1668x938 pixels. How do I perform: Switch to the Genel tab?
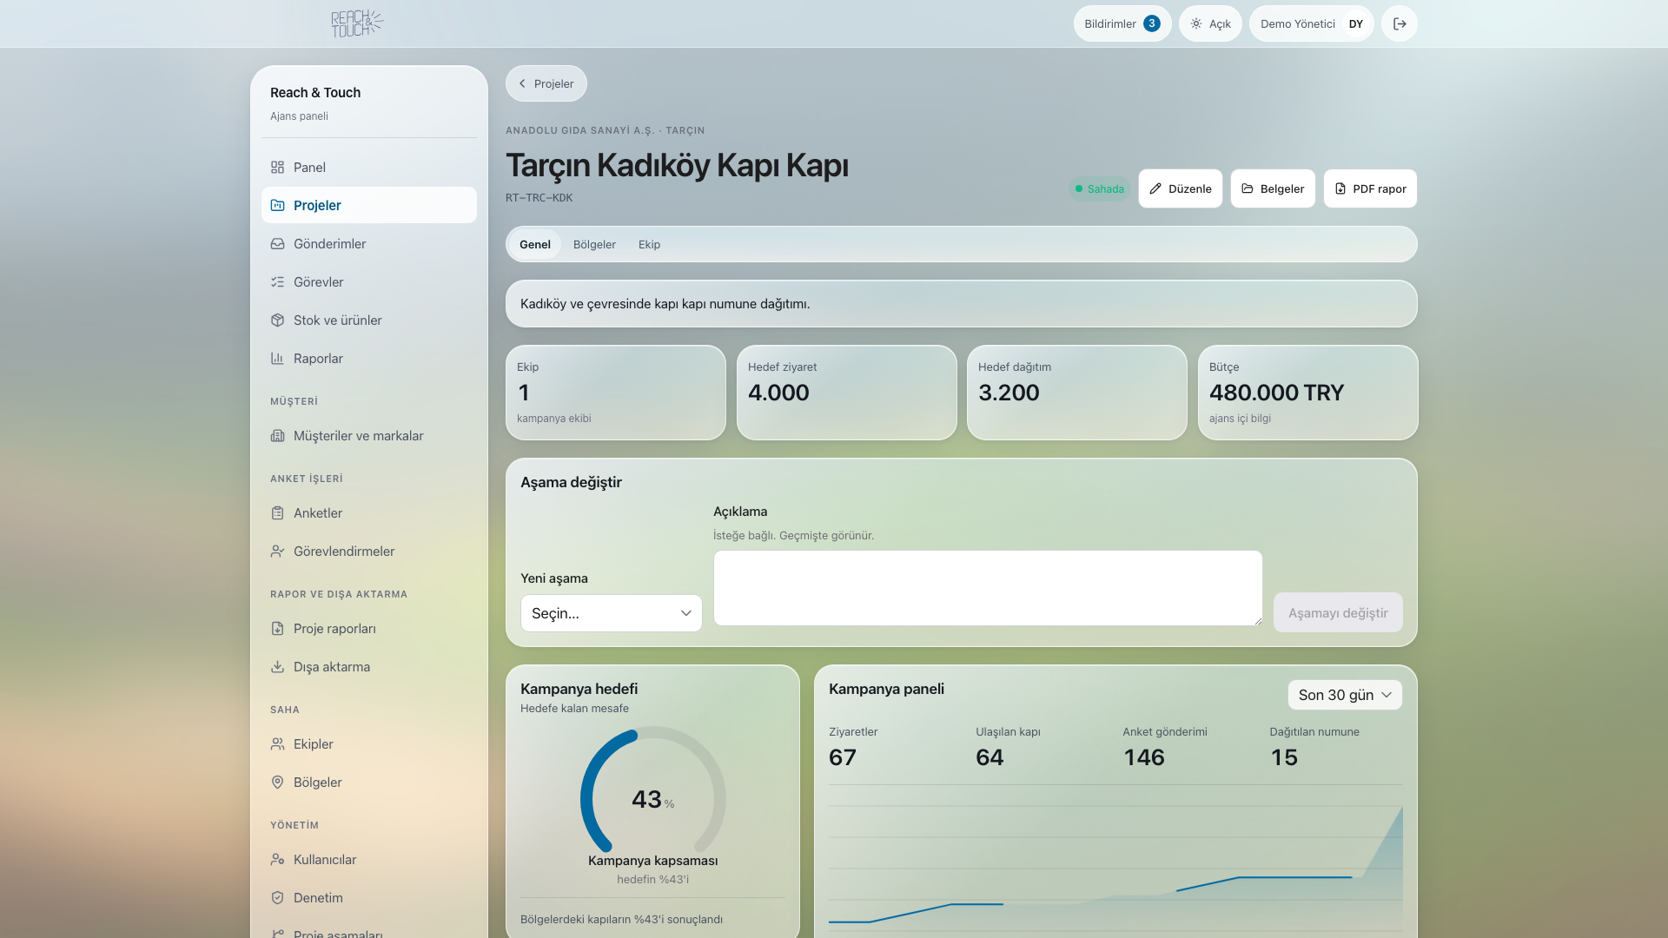535,244
